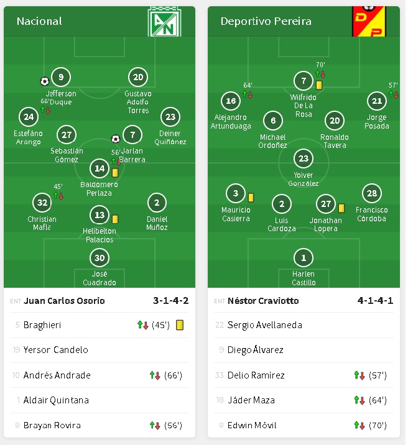Select player number 30 José Cuadrado
This screenshot has height=445, width=408.
[100, 258]
